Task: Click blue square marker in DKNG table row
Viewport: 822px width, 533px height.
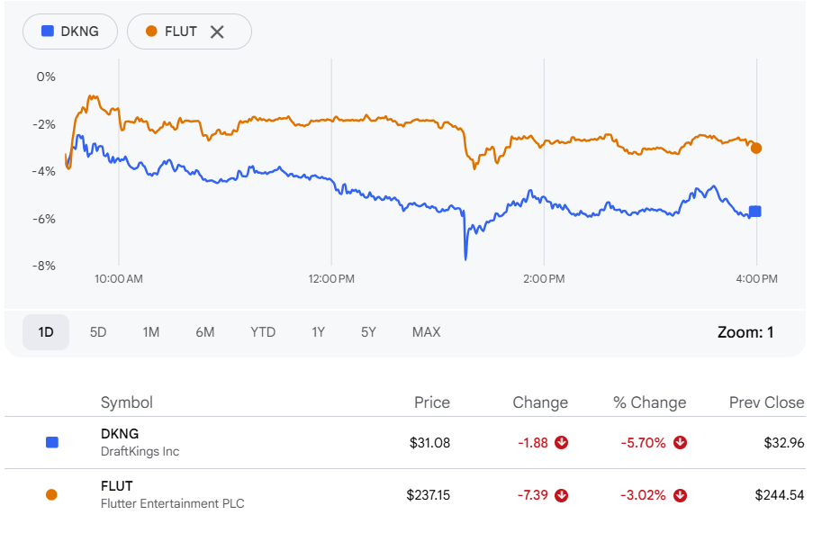Action: click(51, 442)
